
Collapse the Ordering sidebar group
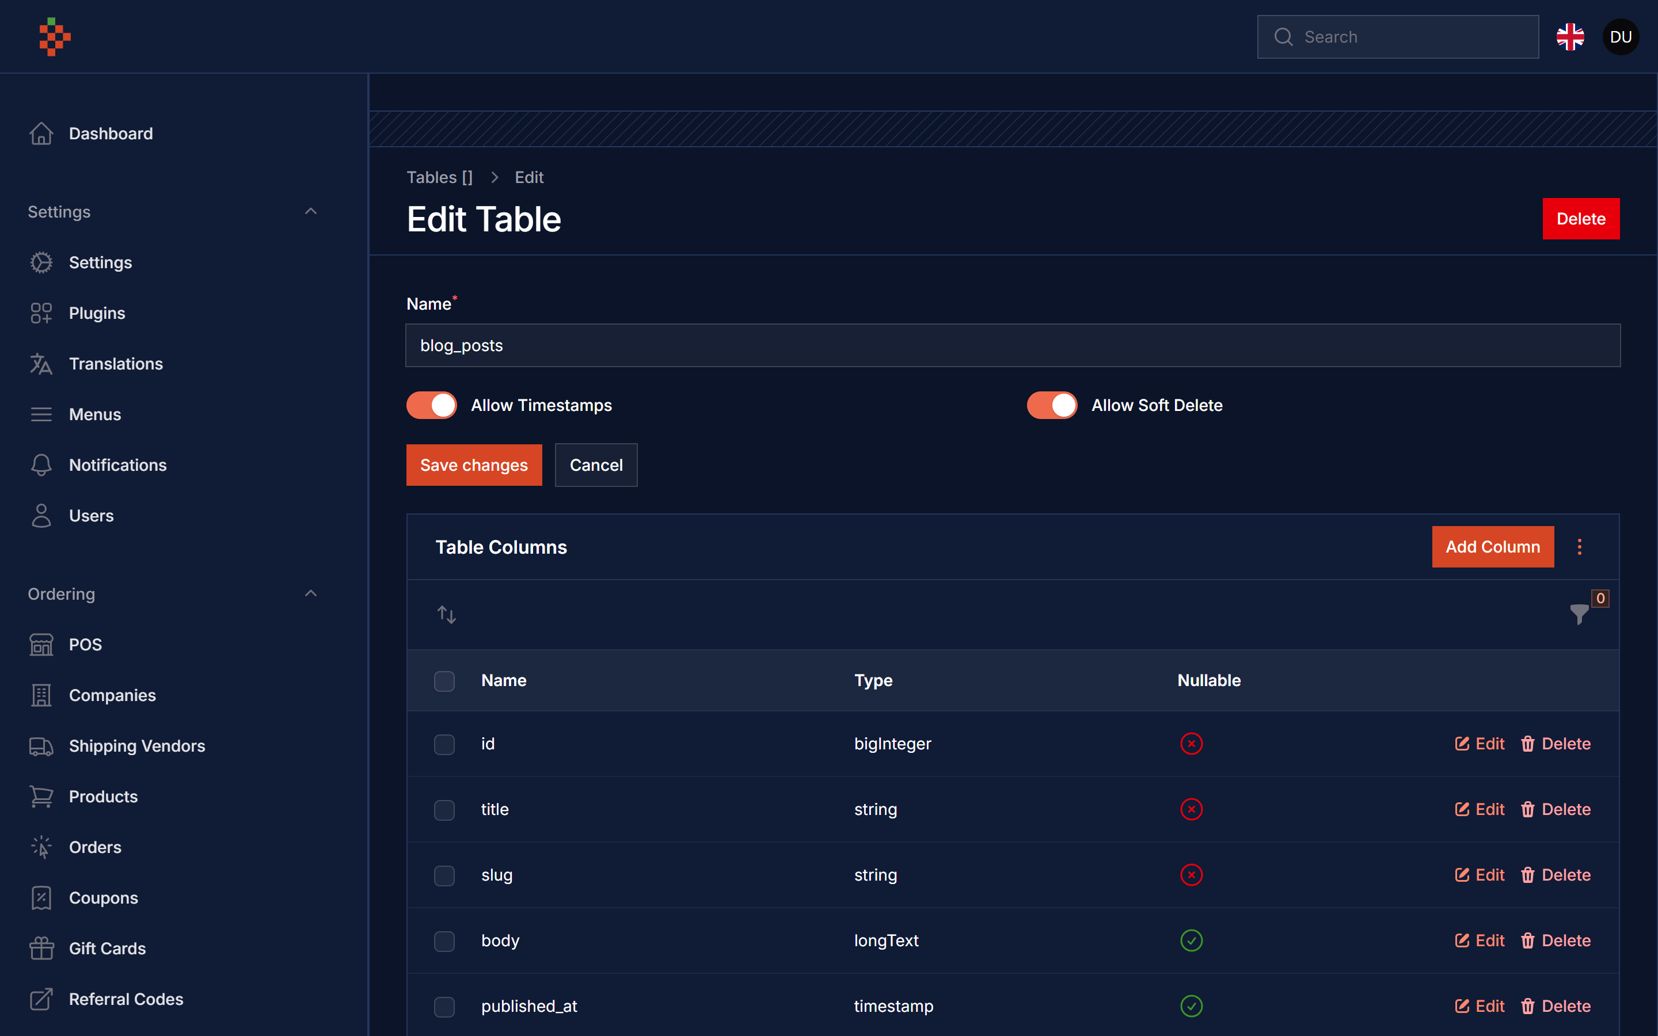tap(311, 594)
